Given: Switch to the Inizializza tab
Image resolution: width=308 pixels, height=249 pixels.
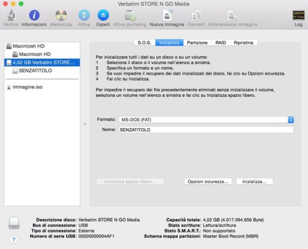Looking at the screenshot, I should pos(169,43).
